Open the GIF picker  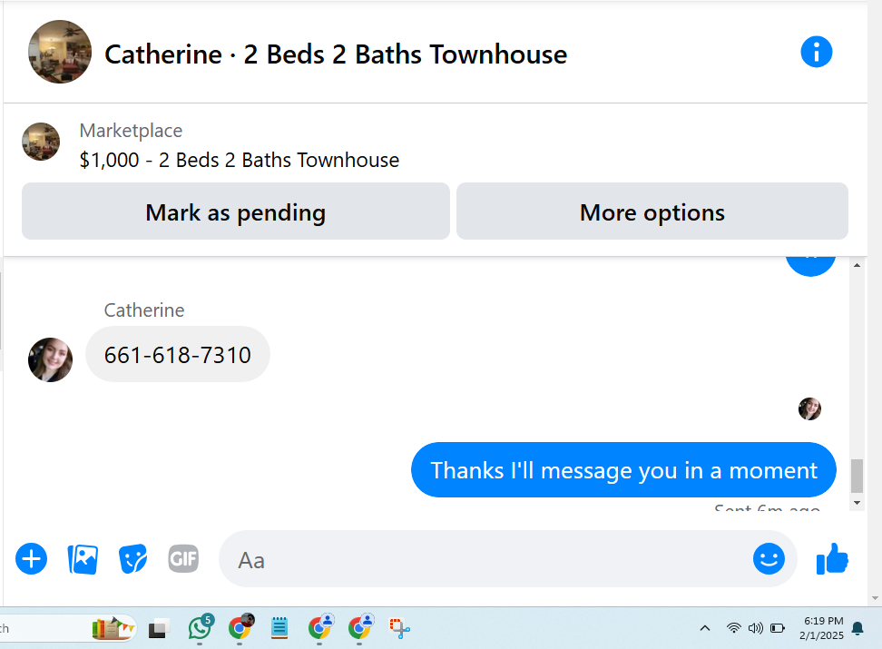pyautogui.click(x=183, y=559)
